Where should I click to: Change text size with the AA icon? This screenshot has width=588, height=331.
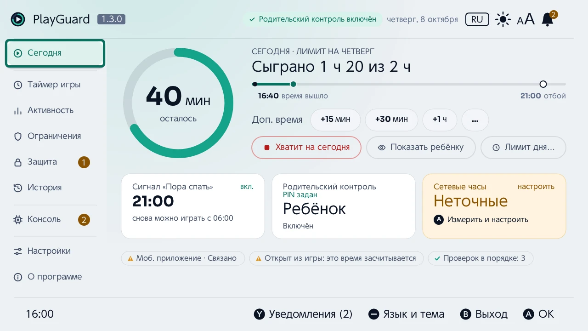pos(526,19)
